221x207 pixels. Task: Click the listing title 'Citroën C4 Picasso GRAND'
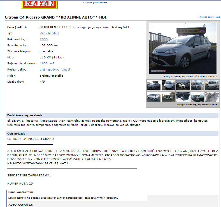(30, 17)
